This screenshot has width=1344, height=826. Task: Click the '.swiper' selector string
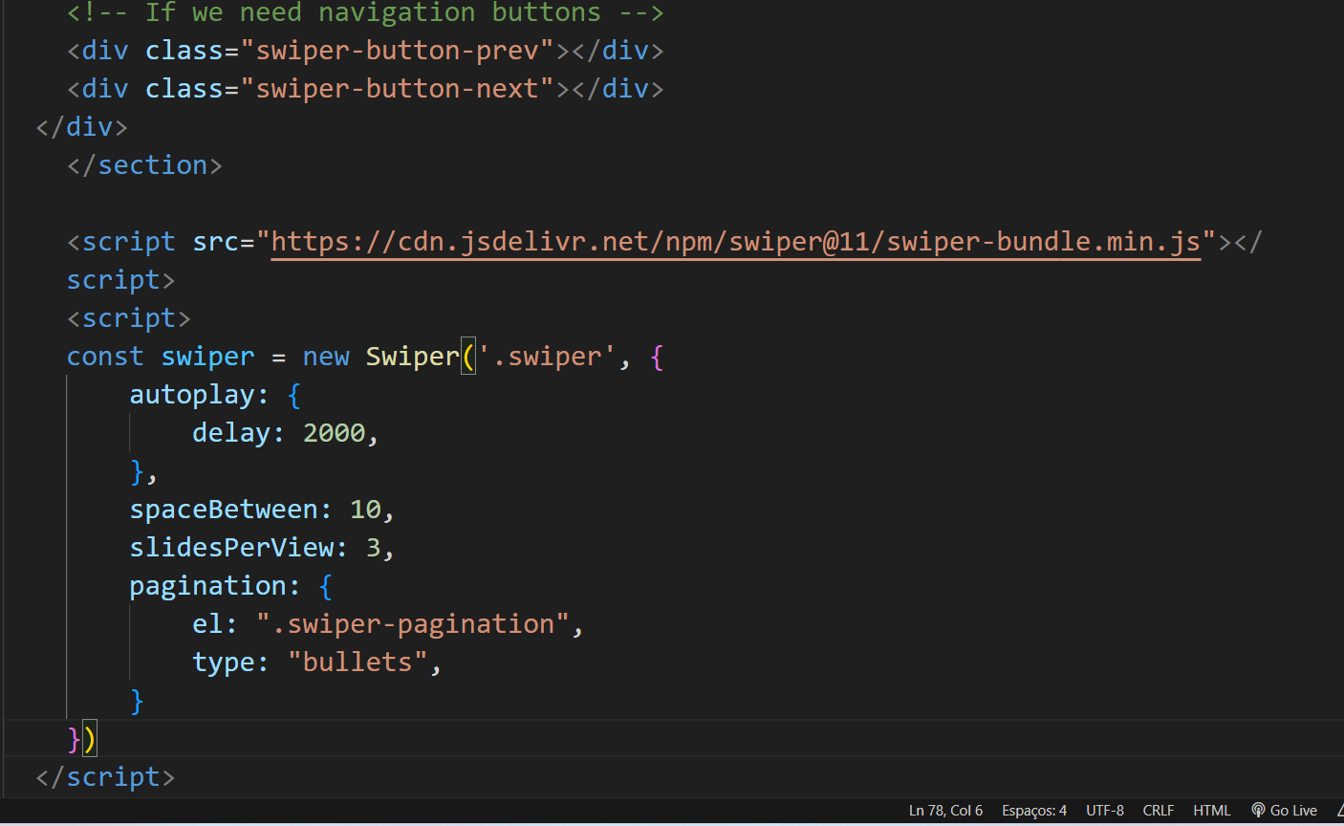547,357
